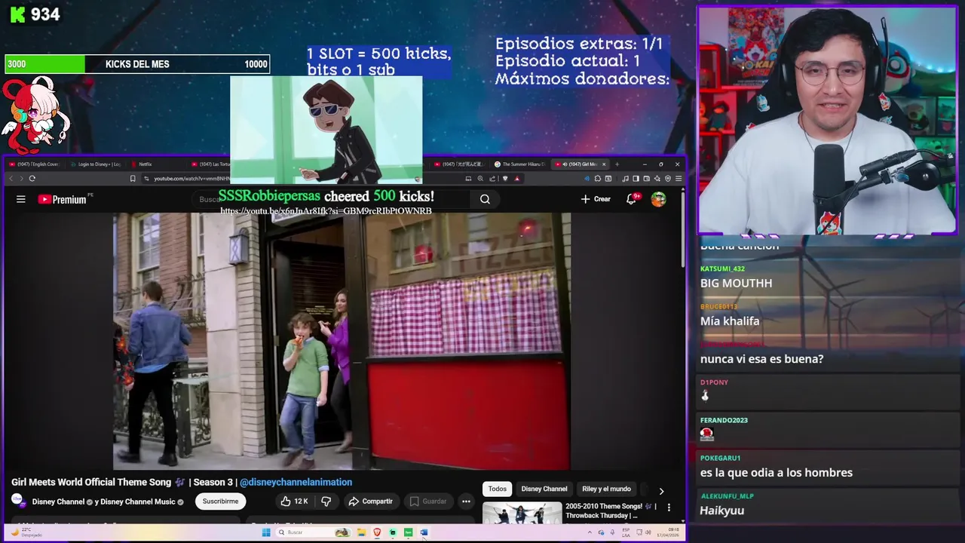Click the Suscribirme button
The image size is (965, 543).
pos(220,502)
